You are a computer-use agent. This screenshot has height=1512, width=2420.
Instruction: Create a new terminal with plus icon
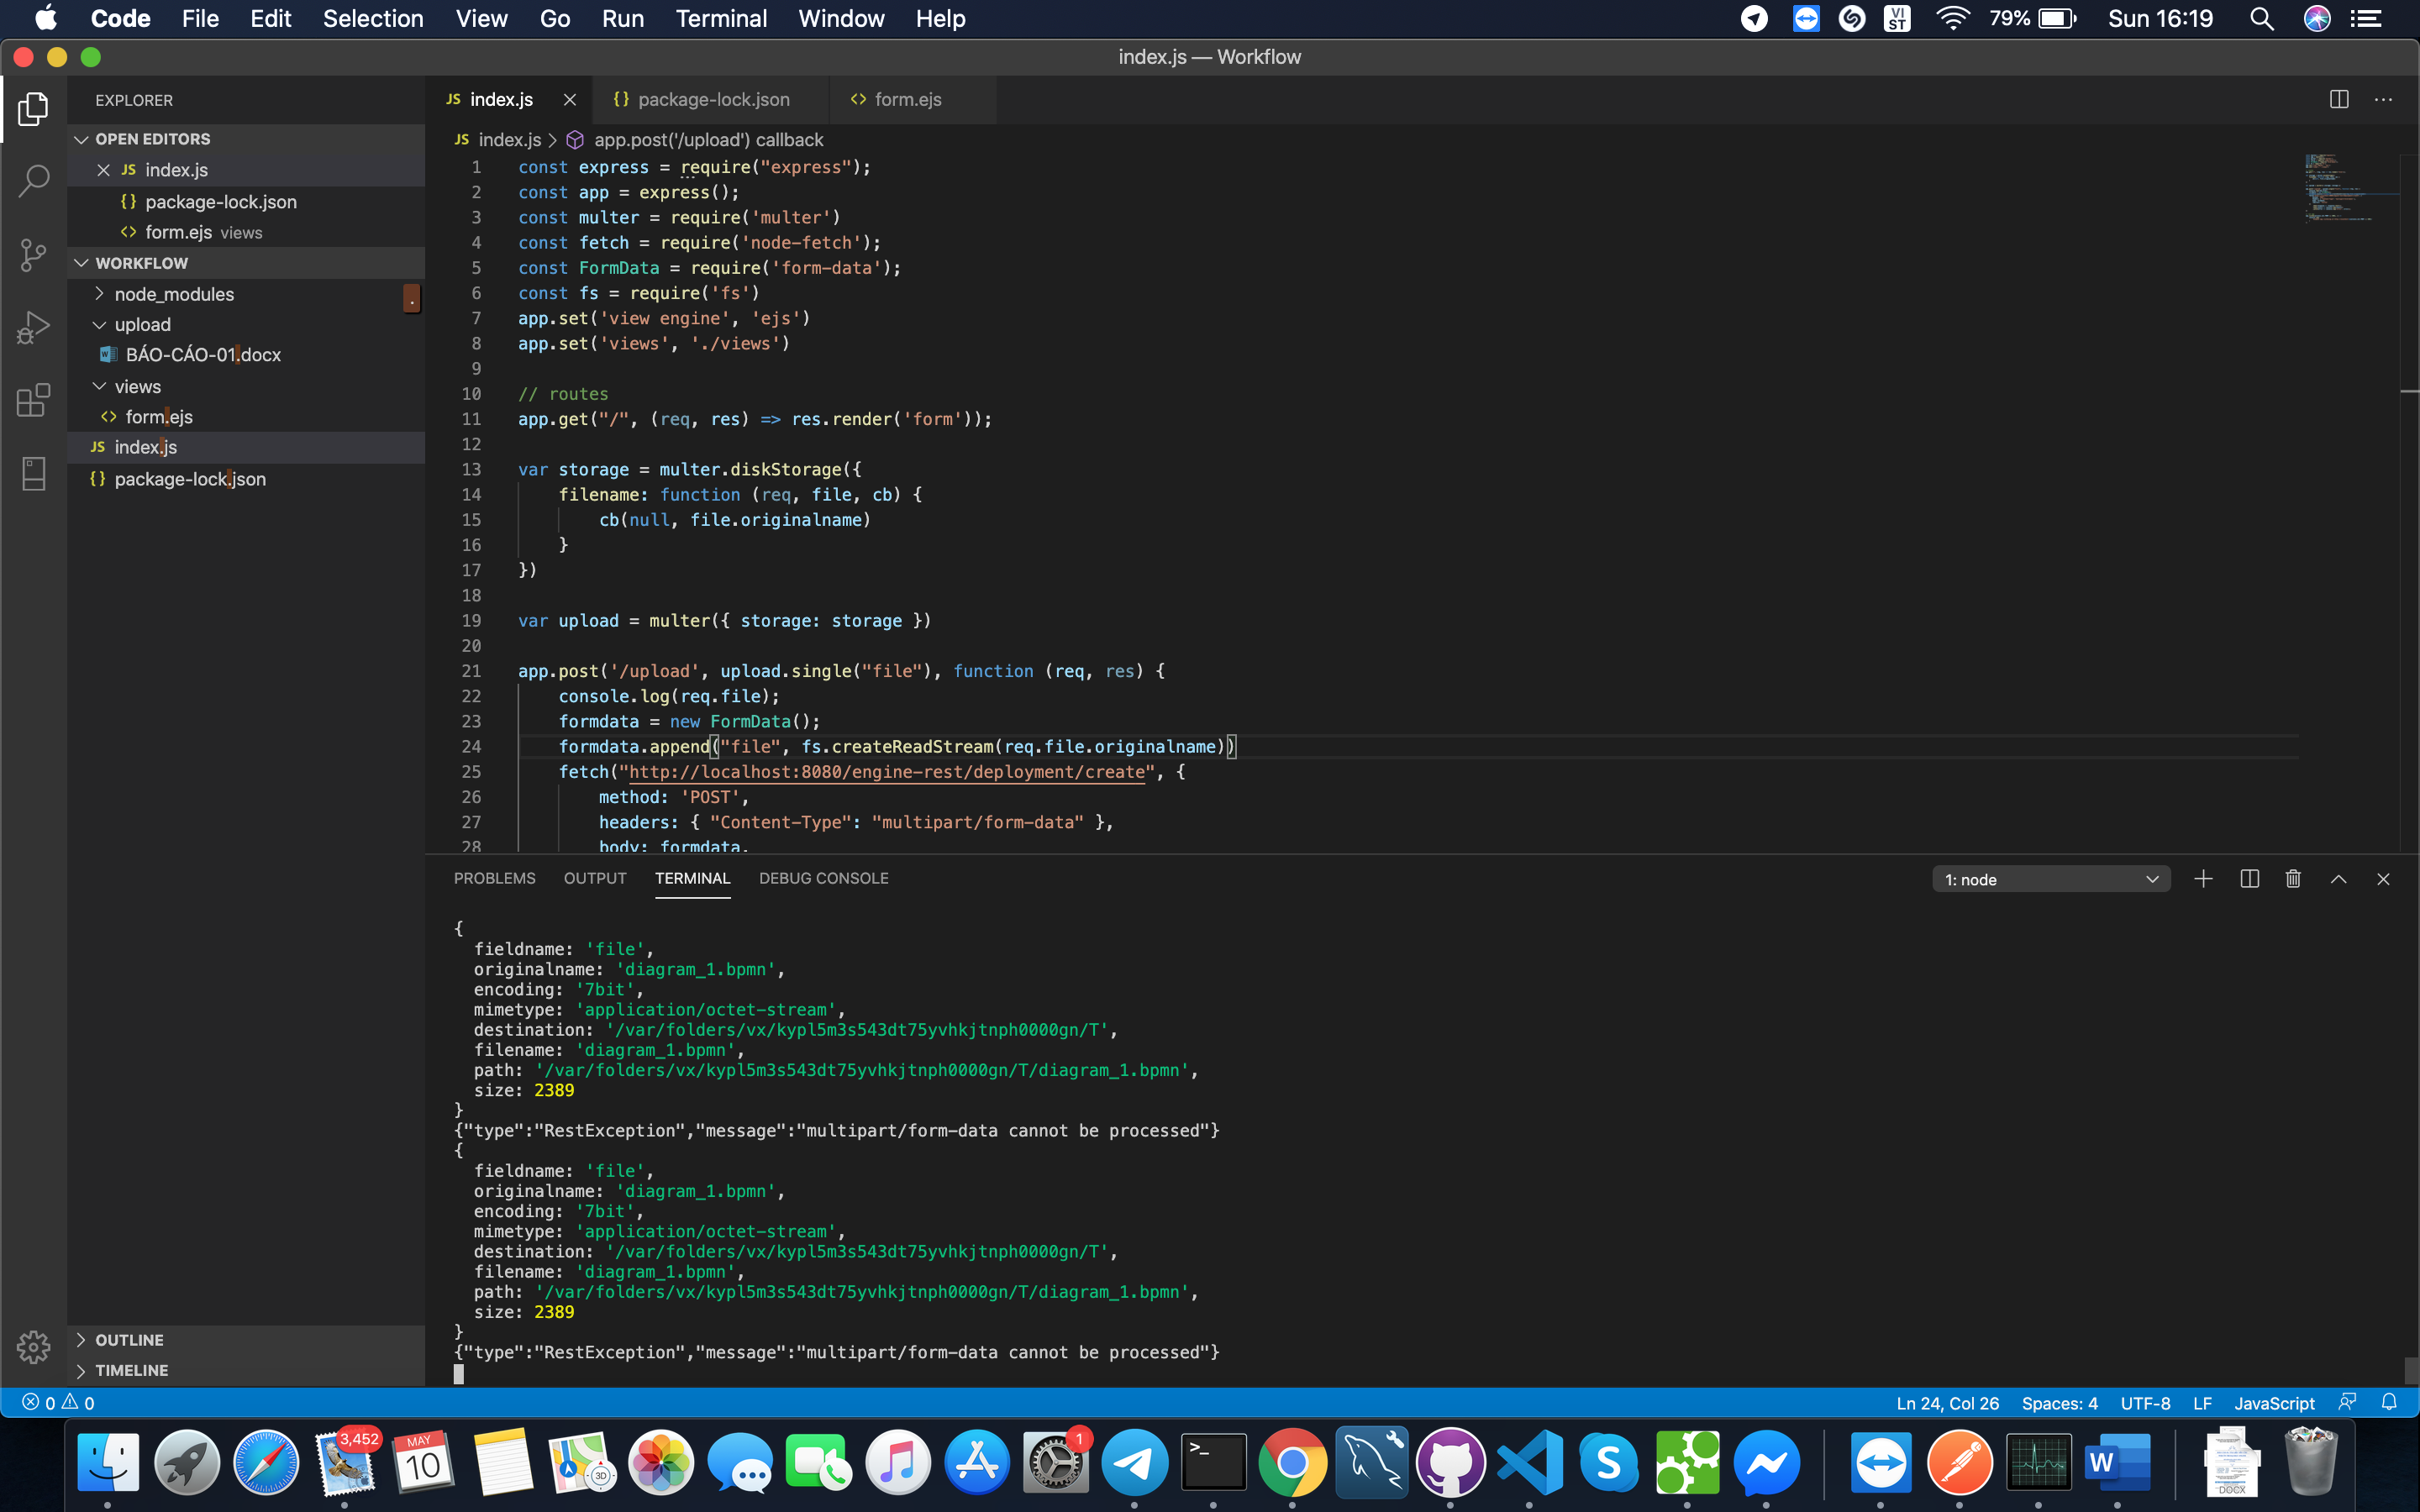click(2203, 879)
